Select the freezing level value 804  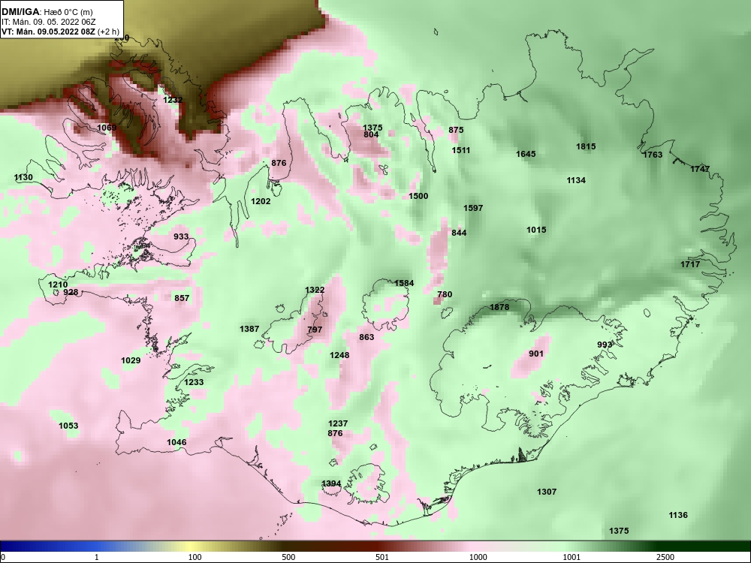click(371, 134)
